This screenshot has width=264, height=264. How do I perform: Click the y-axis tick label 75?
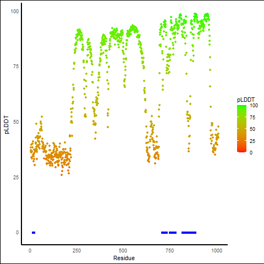point(16,67)
